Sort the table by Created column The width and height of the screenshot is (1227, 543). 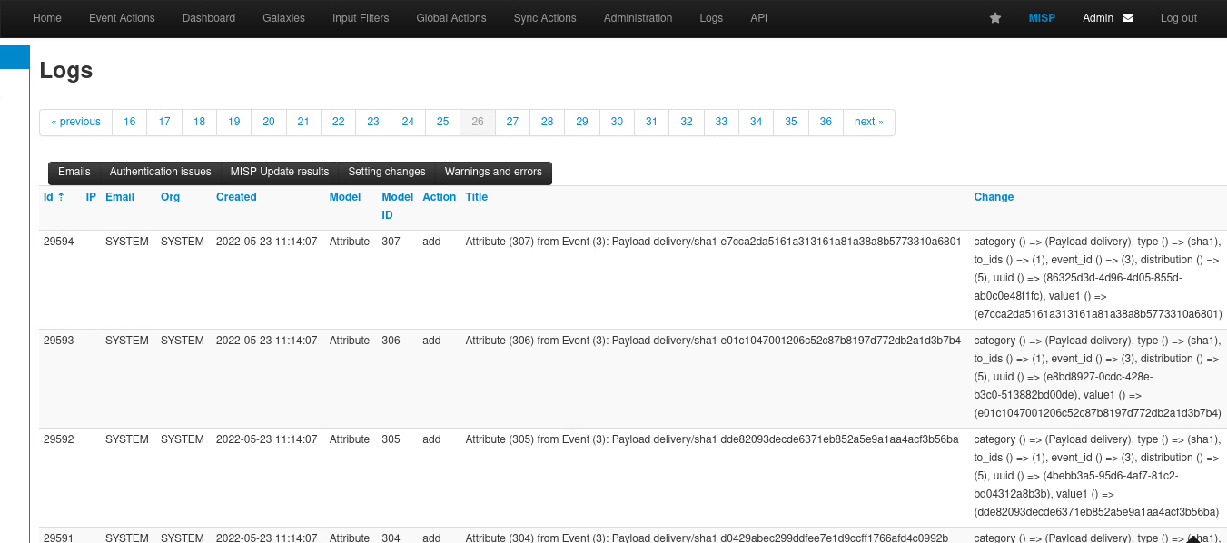tap(236, 197)
